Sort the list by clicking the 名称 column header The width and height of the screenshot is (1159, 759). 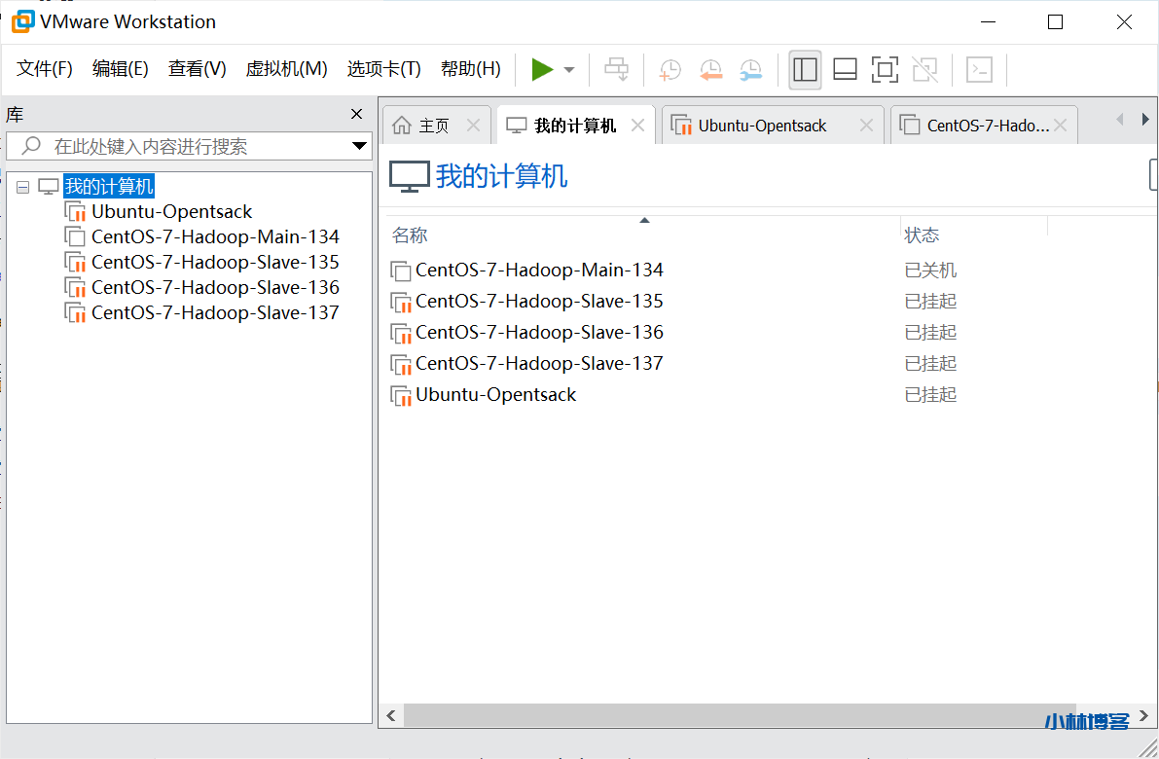[x=411, y=235]
